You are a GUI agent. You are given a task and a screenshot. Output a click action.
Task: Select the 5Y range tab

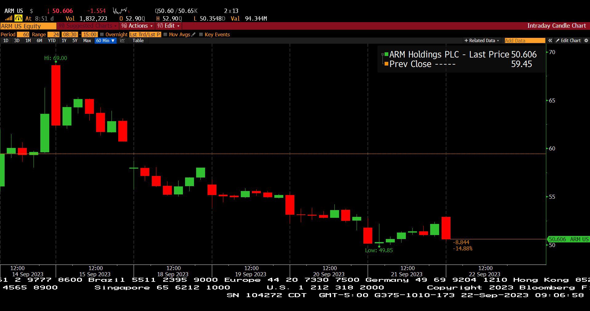pos(75,41)
